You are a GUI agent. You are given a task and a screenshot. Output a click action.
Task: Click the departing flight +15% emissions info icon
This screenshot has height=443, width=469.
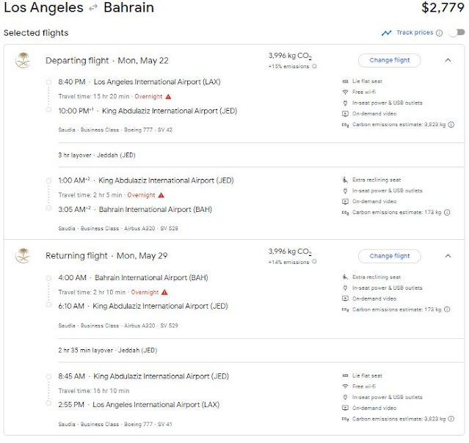[x=315, y=66]
